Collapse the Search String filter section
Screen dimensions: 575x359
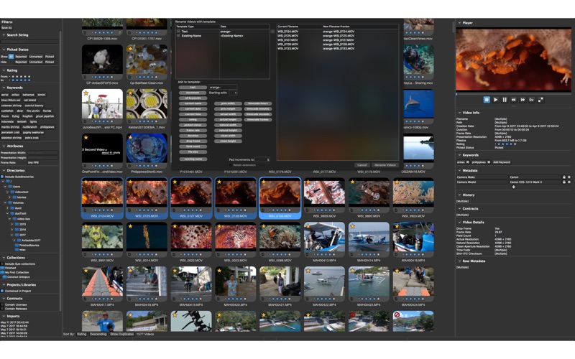(x=4, y=34)
